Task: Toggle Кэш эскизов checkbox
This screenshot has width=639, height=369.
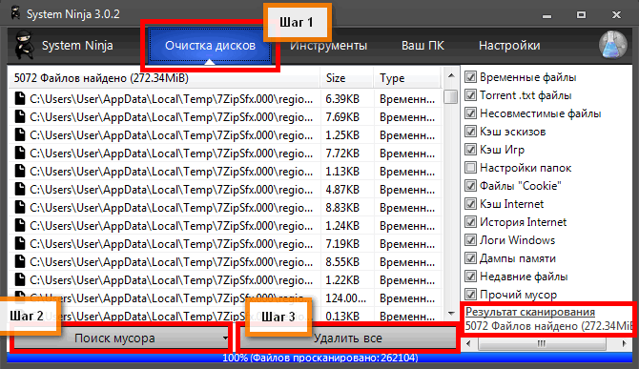Action: coord(471,132)
